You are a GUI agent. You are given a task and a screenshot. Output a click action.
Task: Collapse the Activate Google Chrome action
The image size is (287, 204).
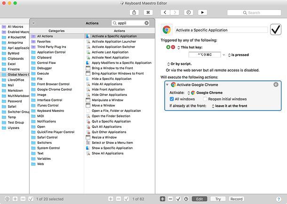167,85
